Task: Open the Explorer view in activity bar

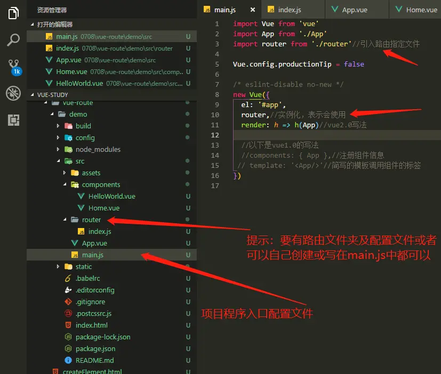Action: tap(13, 13)
